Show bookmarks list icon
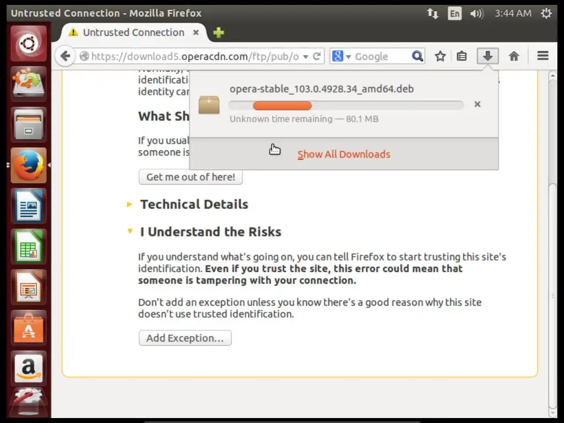The width and height of the screenshot is (564, 423). (x=462, y=56)
